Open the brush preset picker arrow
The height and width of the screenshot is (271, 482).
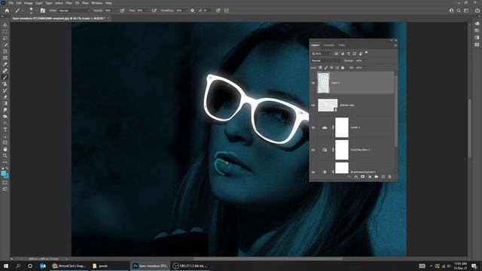point(36,11)
